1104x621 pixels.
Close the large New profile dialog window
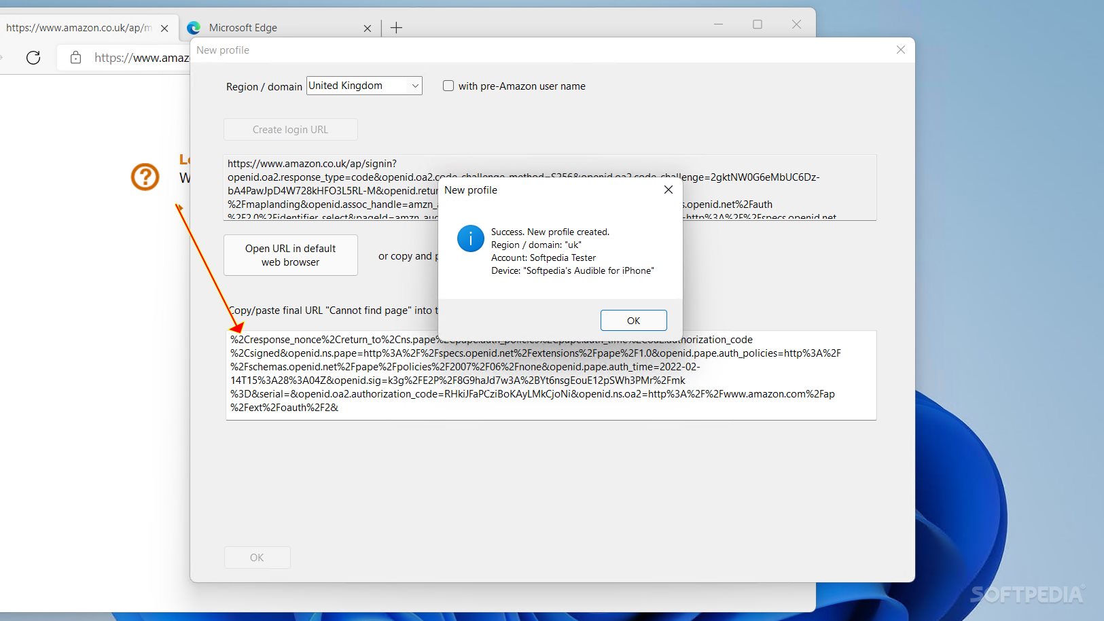pyautogui.click(x=901, y=50)
